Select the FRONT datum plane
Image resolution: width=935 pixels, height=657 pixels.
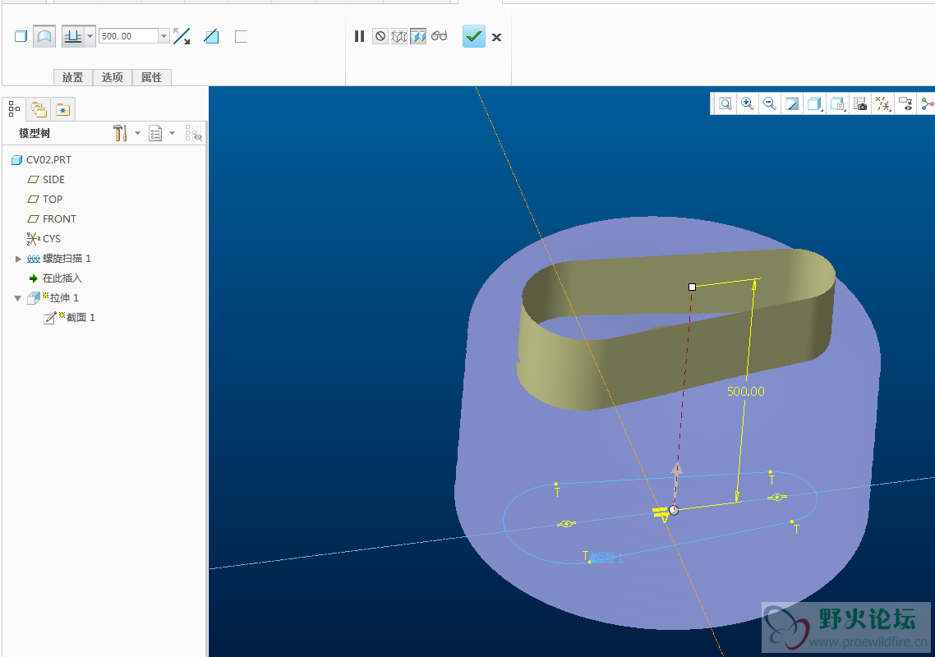click(53, 218)
